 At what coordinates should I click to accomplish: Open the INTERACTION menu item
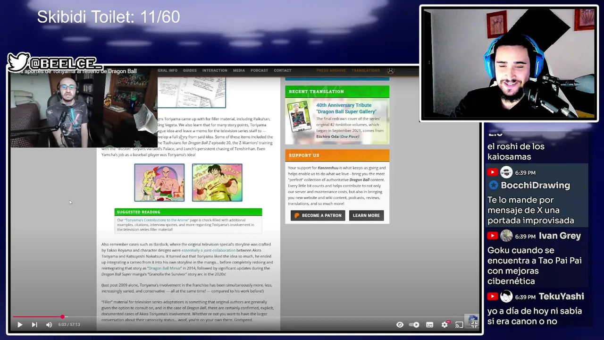pos(215,70)
